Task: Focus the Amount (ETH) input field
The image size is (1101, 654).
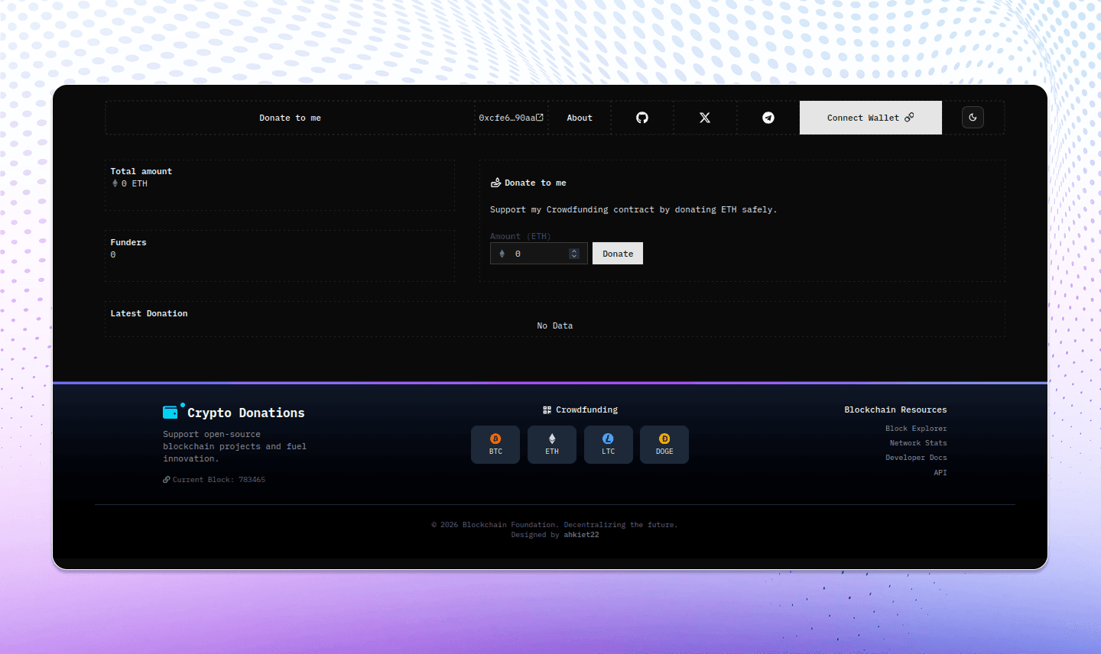Action: [x=539, y=254]
